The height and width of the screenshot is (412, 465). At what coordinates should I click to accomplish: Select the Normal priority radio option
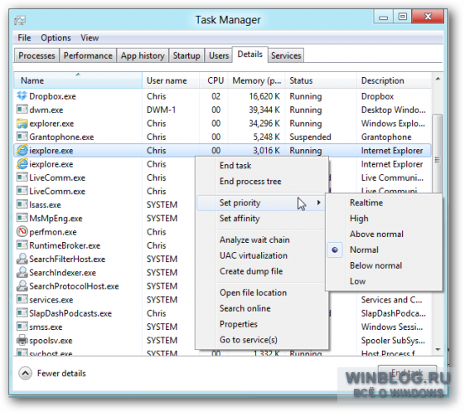(x=335, y=250)
